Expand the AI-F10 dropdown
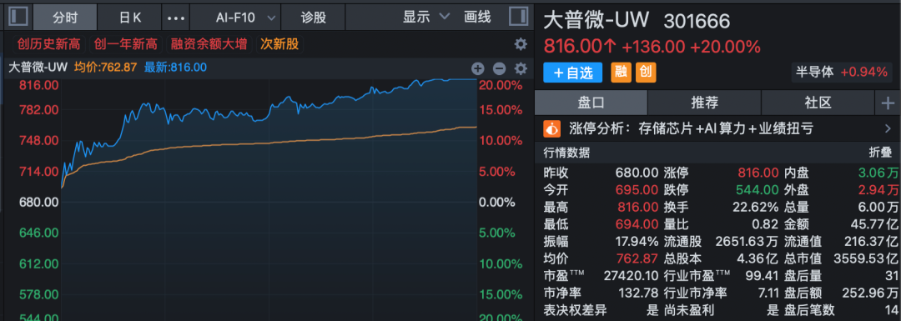Screen dimensions: 901x321 [x=241, y=18]
